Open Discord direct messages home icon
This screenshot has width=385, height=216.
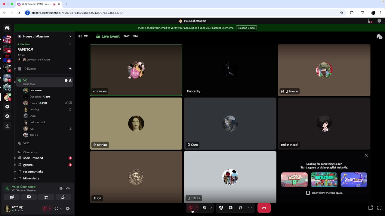(7, 28)
